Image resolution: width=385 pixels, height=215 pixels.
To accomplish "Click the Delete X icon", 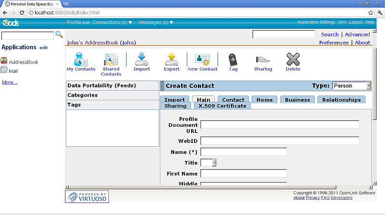I will click(293, 60).
